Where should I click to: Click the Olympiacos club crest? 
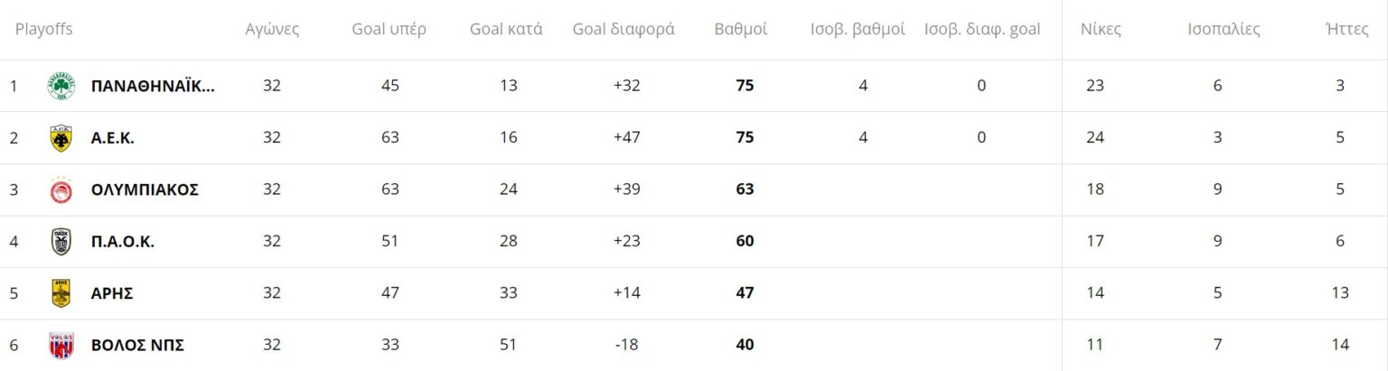[x=61, y=190]
